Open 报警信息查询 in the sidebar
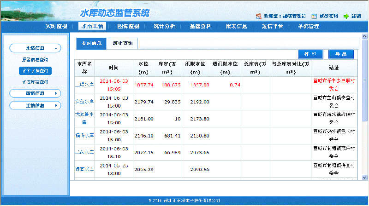This screenshot has height=206, width=369. pos(35,60)
